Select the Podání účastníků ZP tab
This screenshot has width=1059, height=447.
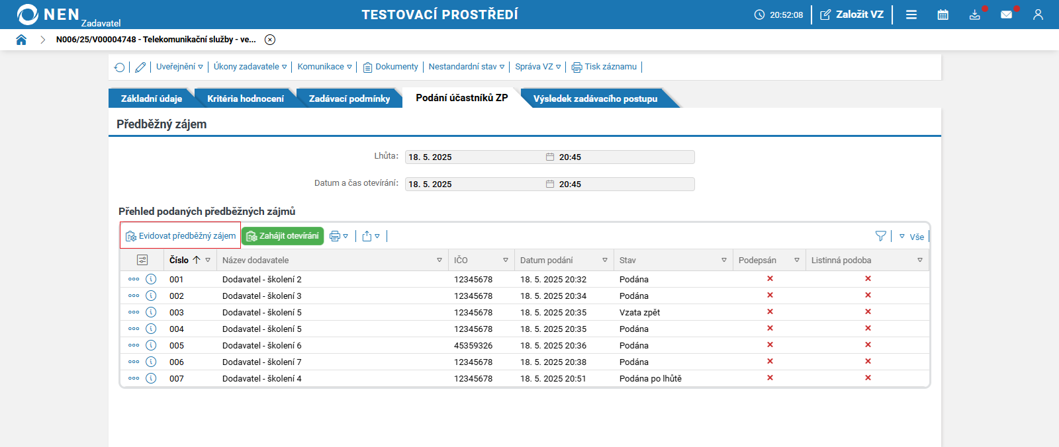coord(462,98)
